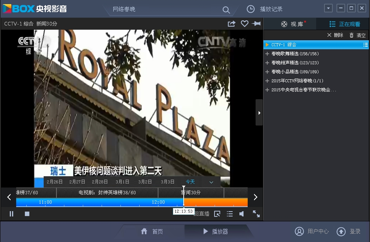
Task: Stop the video playback
Action: pos(27,214)
